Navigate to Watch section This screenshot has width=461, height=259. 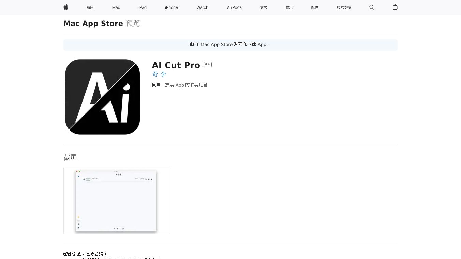tap(203, 7)
